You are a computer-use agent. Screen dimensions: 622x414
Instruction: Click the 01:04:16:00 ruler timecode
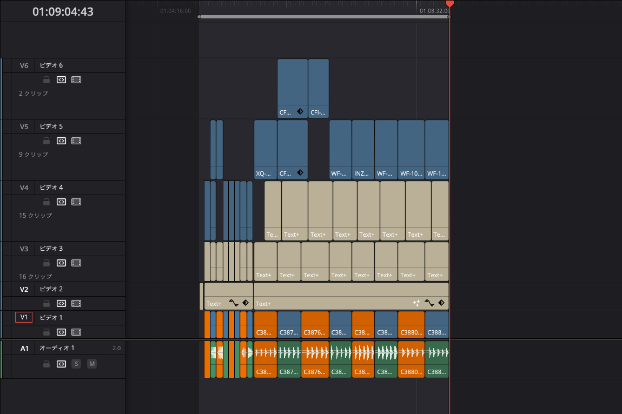tap(175, 11)
